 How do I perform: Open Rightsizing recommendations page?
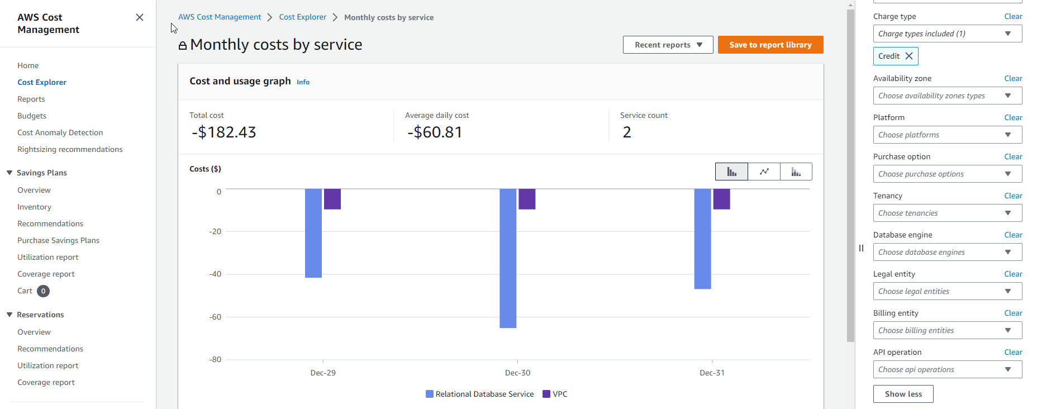click(70, 149)
